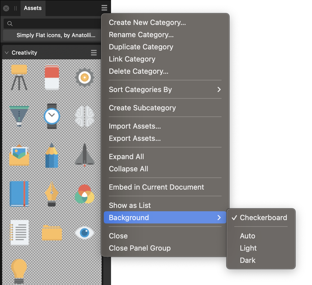The image size is (312, 285).
Task: Expand the Background submenu
Action: click(129, 218)
